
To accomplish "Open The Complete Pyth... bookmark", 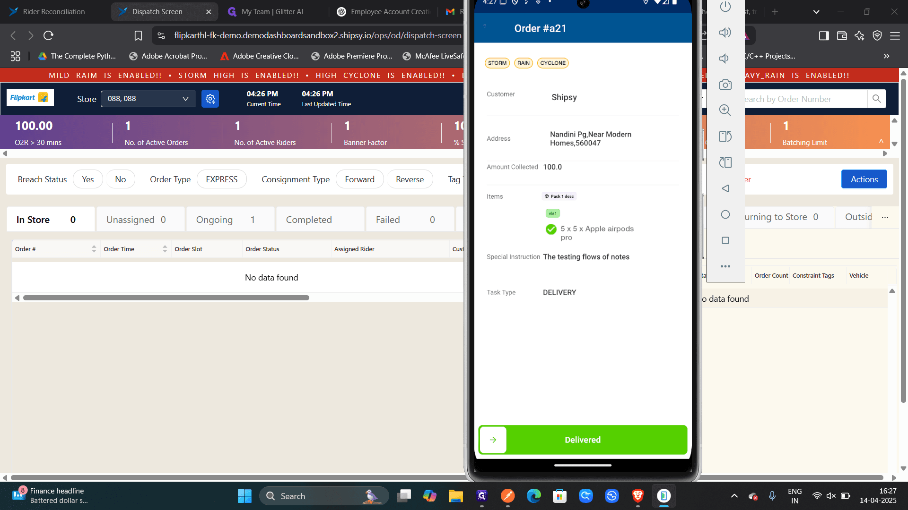I will pyautogui.click(x=78, y=56).
